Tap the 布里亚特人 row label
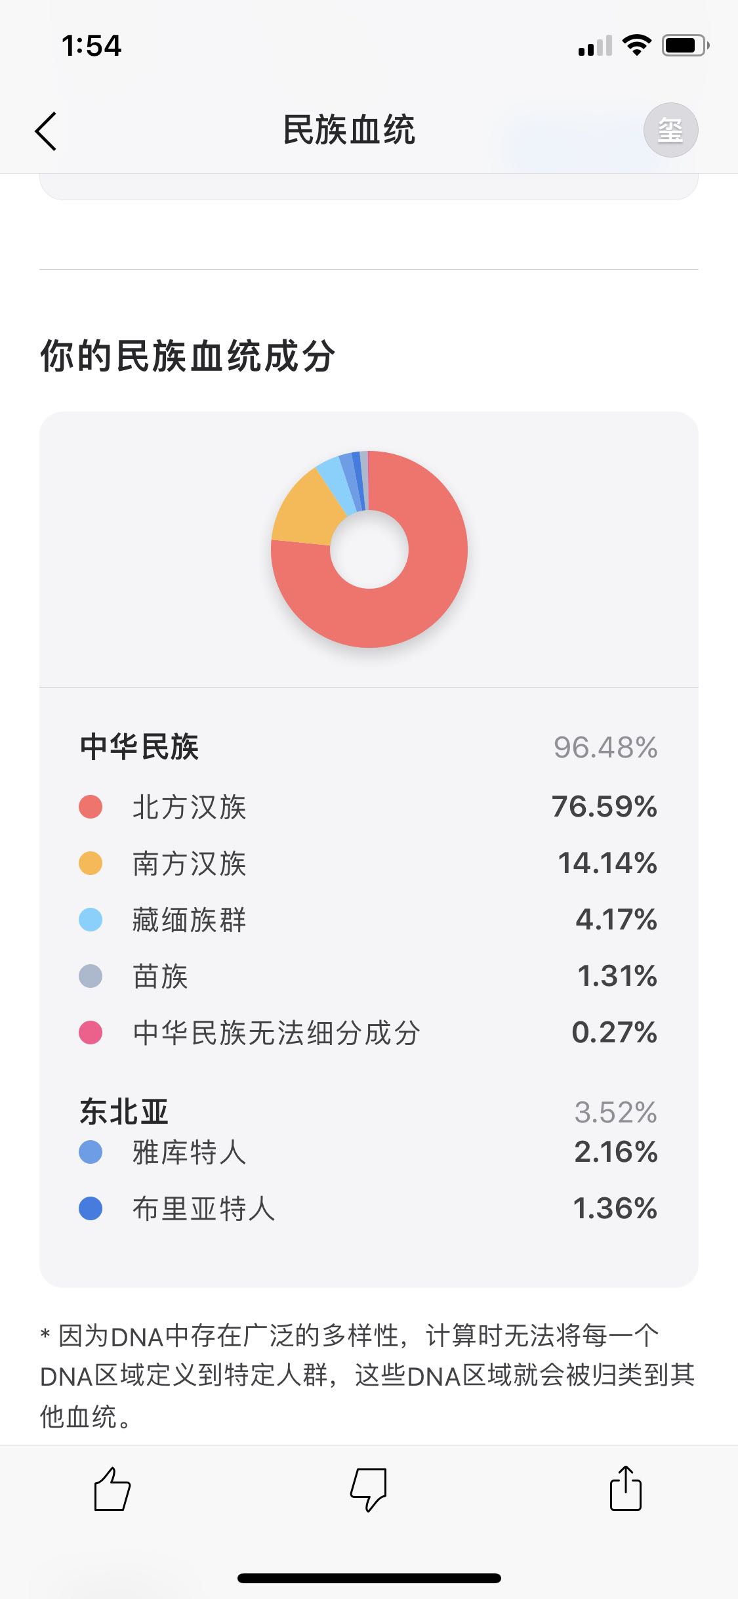Viewport: 738px width, 1599px height. click(x=203, y=1208)
